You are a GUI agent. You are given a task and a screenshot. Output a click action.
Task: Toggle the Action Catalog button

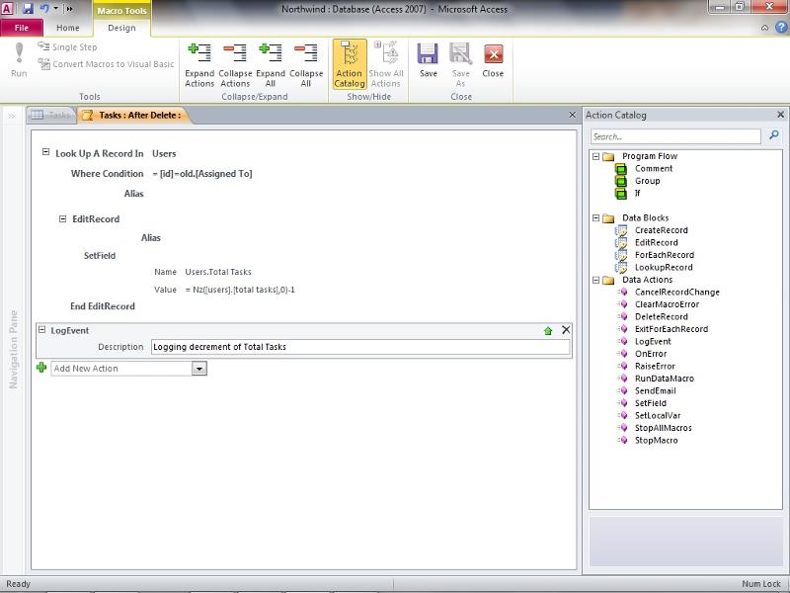350,64
